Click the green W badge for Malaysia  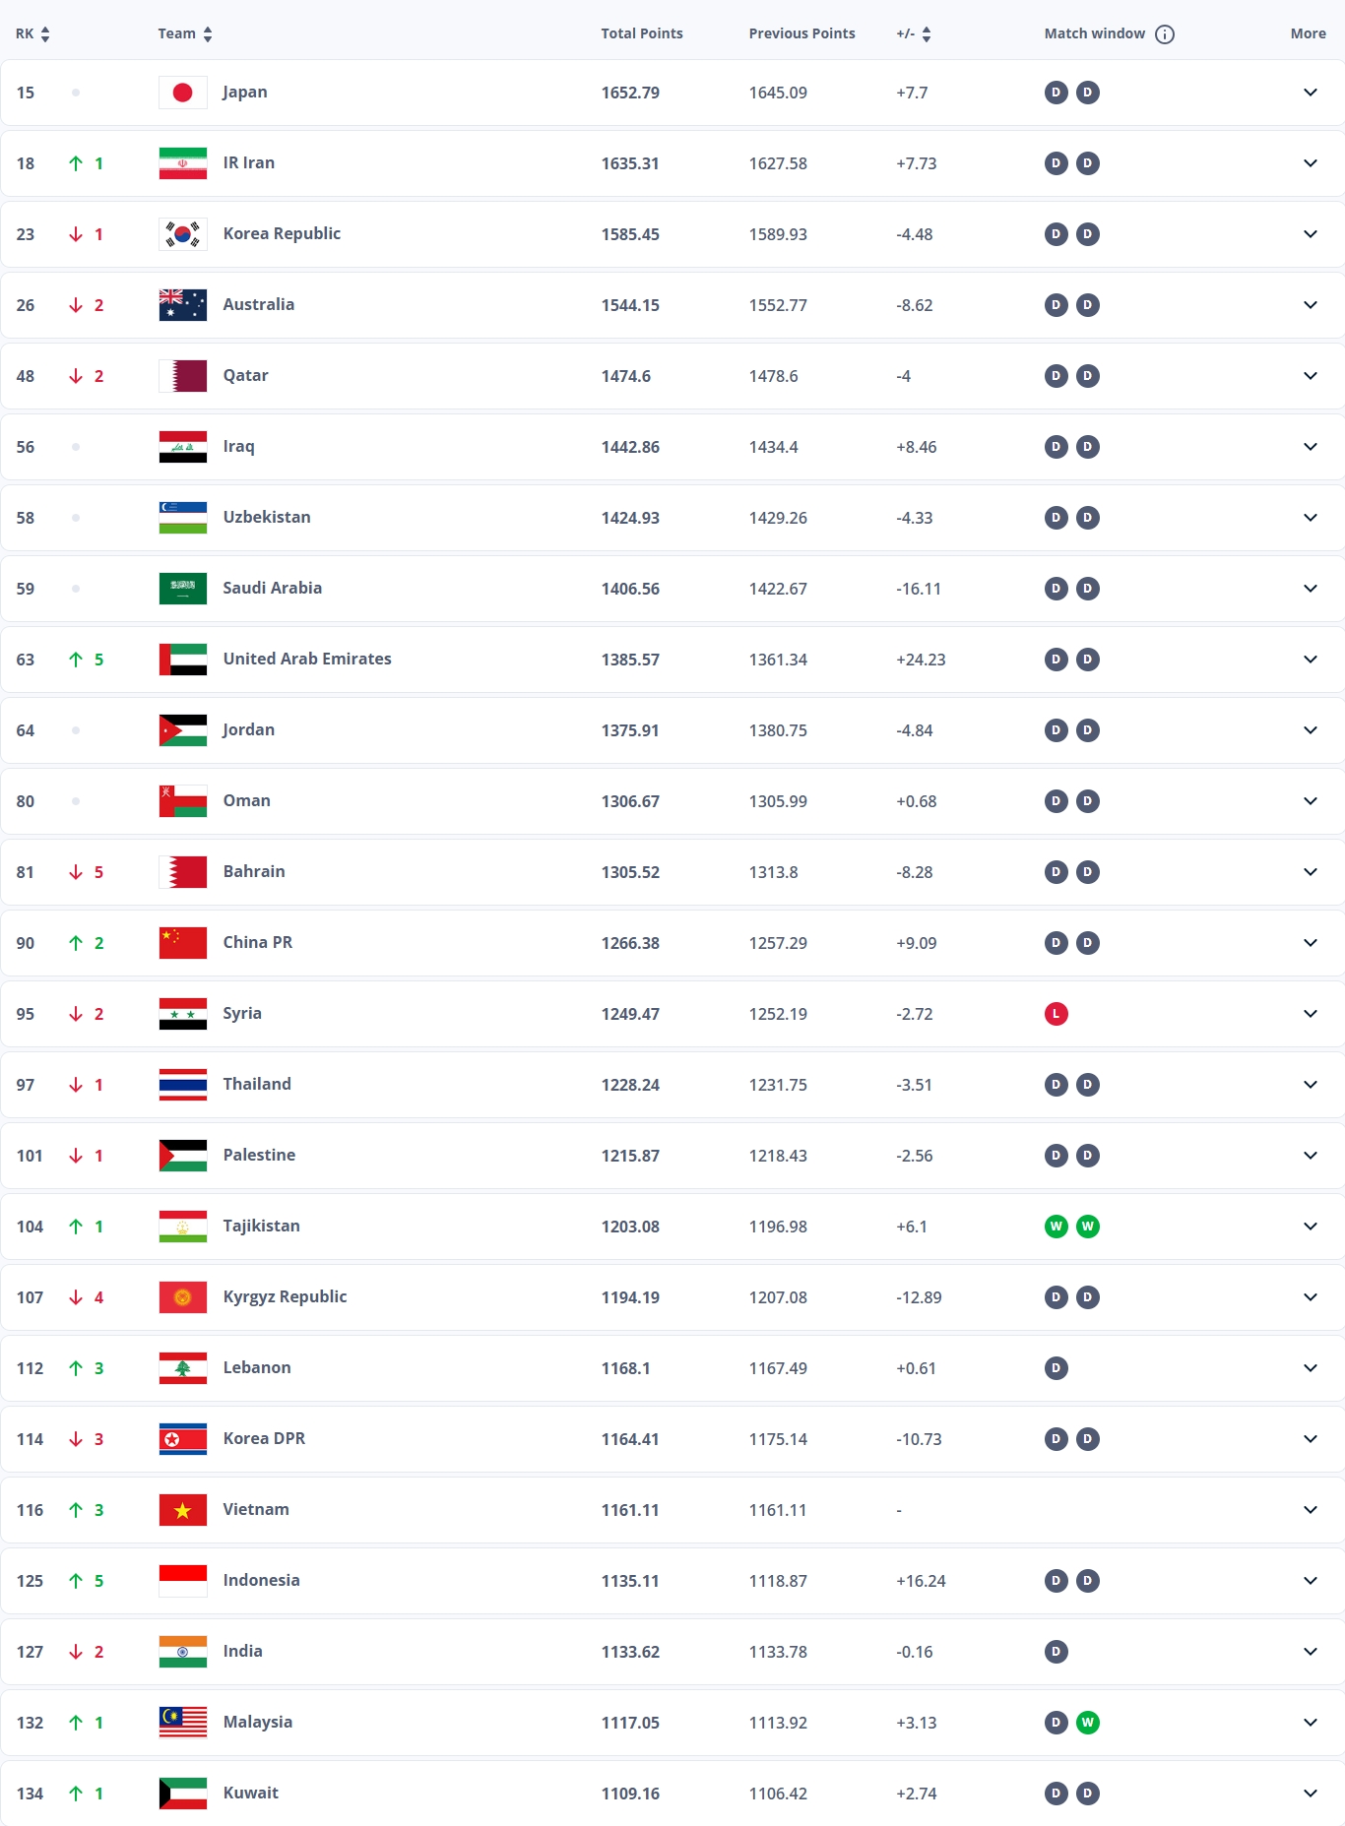pos(1087,1723)
